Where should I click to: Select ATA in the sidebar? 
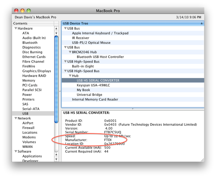coord(26,33)
